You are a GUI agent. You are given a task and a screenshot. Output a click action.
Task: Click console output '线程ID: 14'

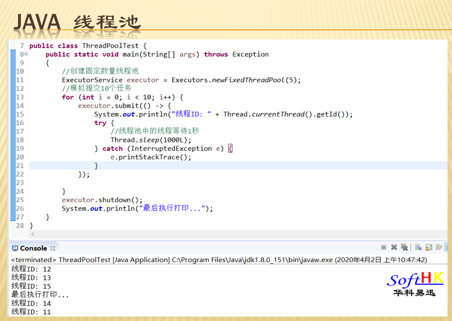[x=31, y=304]
